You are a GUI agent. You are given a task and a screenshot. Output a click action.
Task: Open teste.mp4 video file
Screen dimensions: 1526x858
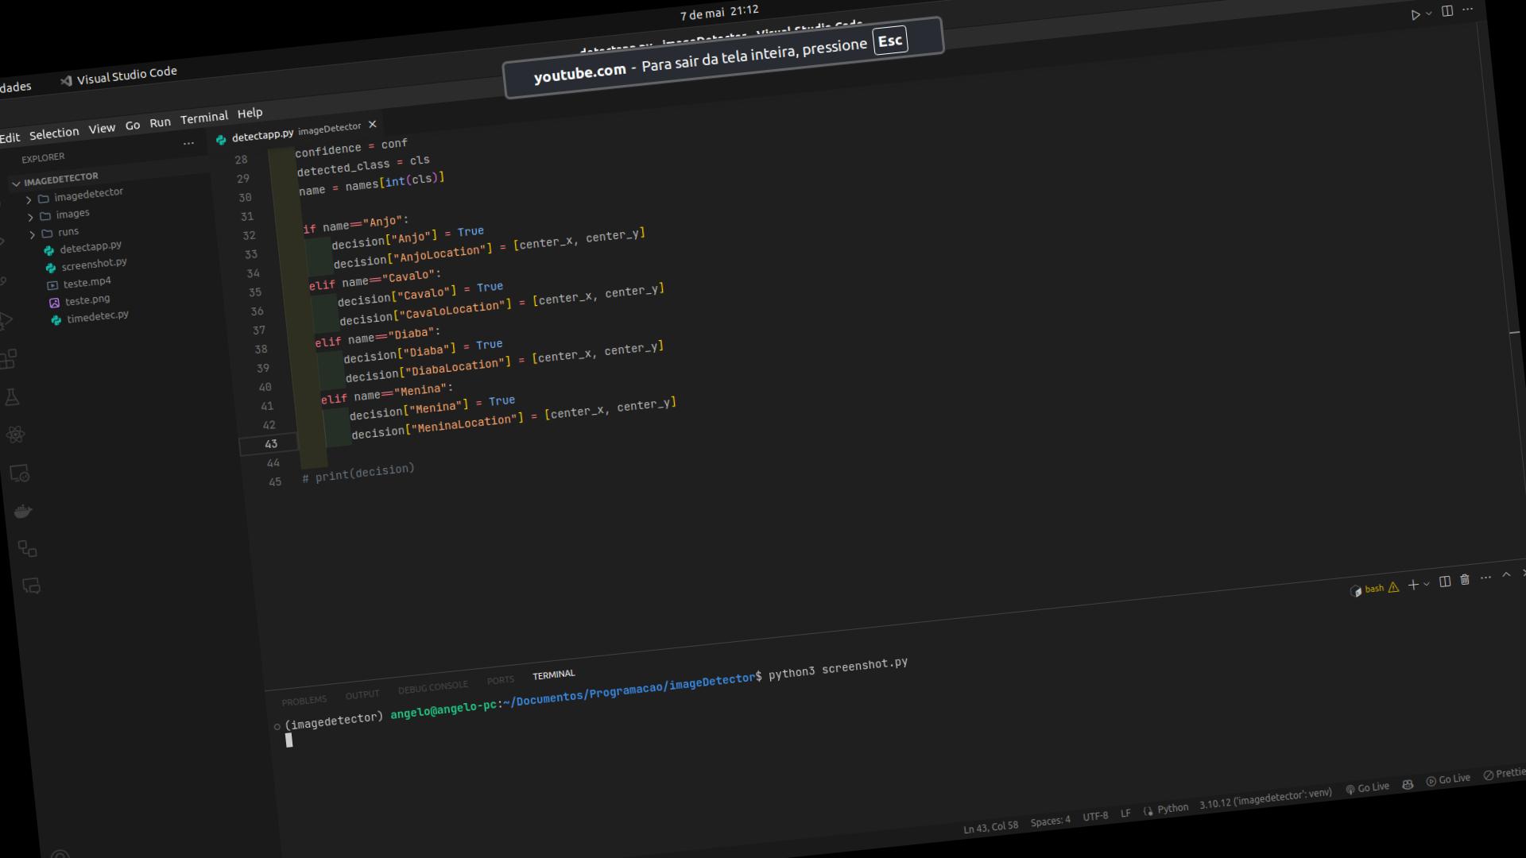[x=79, y=284]
